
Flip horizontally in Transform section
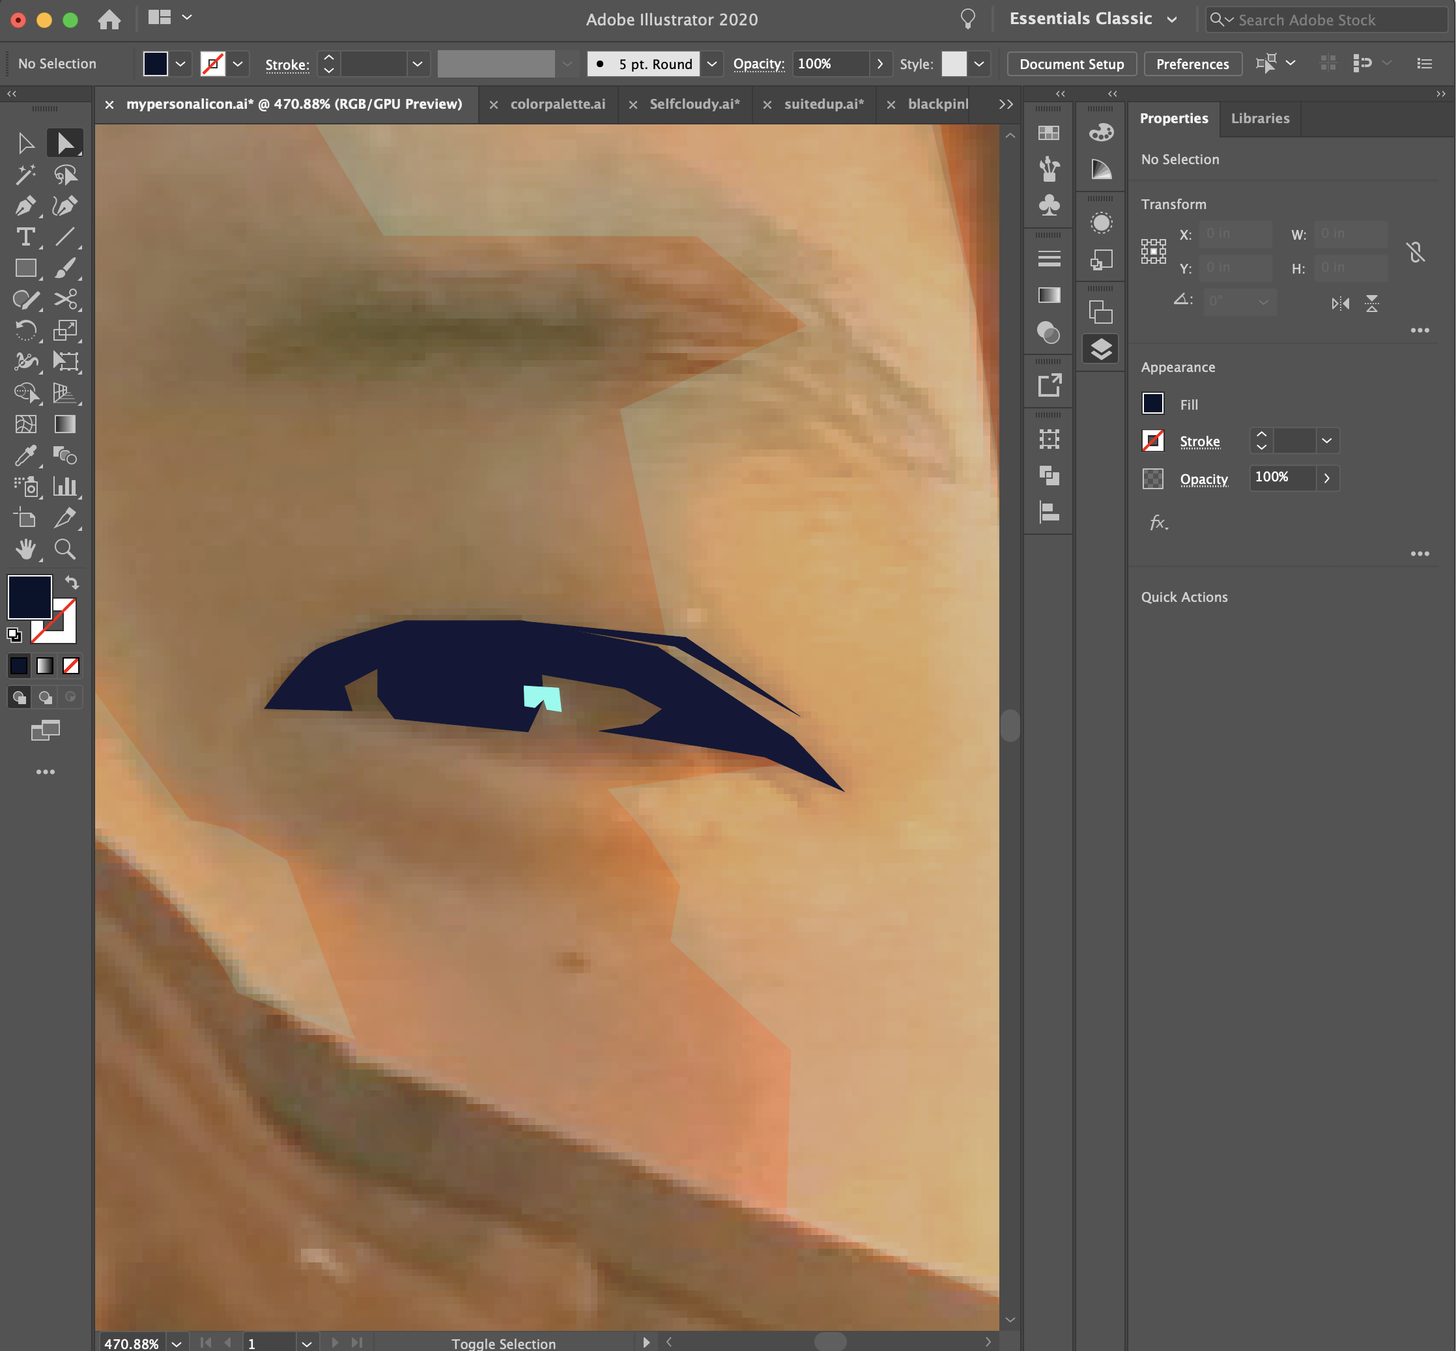tap(1341, 304)
